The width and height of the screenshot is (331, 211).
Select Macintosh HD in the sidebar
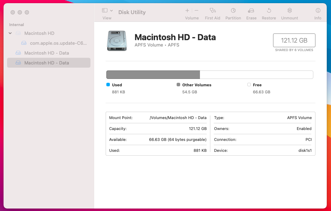pyautogui.click(x=49, y=33)
